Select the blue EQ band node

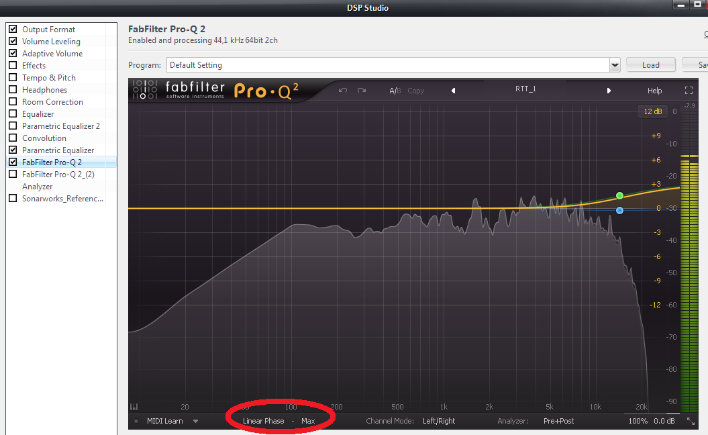tap(619, 210)
